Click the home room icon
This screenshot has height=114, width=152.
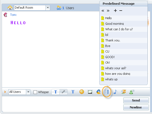10,8
